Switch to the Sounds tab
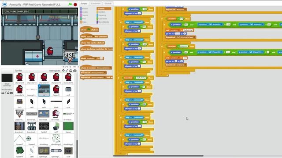The height and width of the screenshot is (158, 282). tap(108, 4)
